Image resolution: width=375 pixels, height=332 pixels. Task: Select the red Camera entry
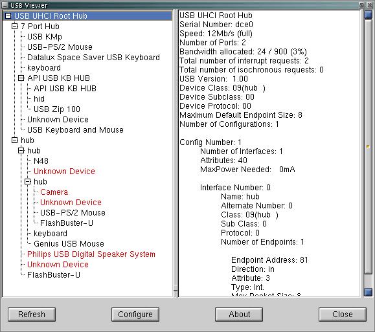click(x=54, y=192)
